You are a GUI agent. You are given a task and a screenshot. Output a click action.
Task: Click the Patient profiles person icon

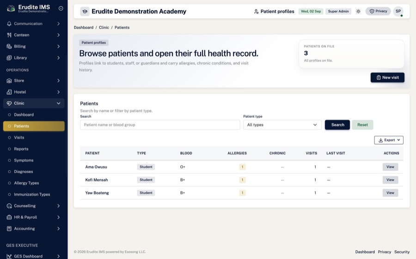pyautogui.click(x=256, y=12)
